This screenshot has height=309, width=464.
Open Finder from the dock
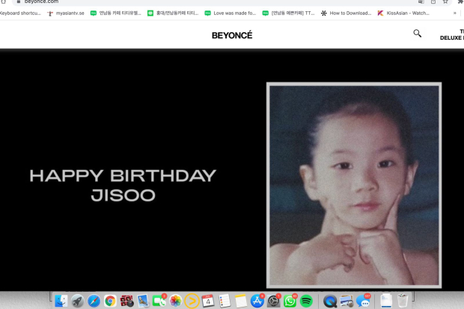coord(61,301)
